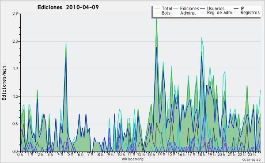Screen dimensions: 265x163
Task: Click the x-axis label '8 h'
Action: [x=100, y=154]
